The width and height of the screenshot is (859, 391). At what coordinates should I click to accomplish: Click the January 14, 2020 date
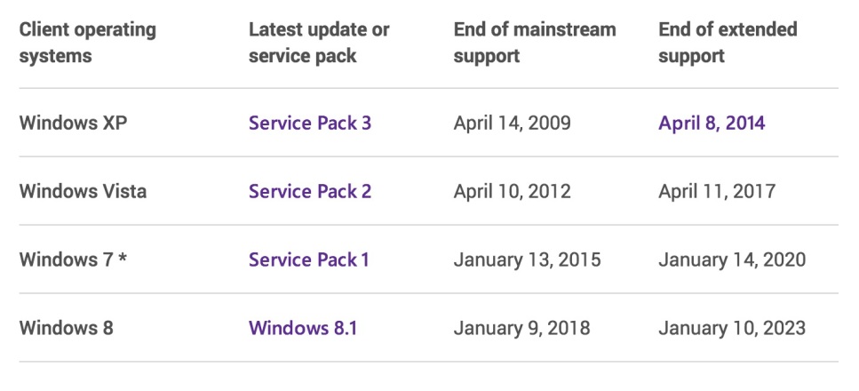pos(732,259)
